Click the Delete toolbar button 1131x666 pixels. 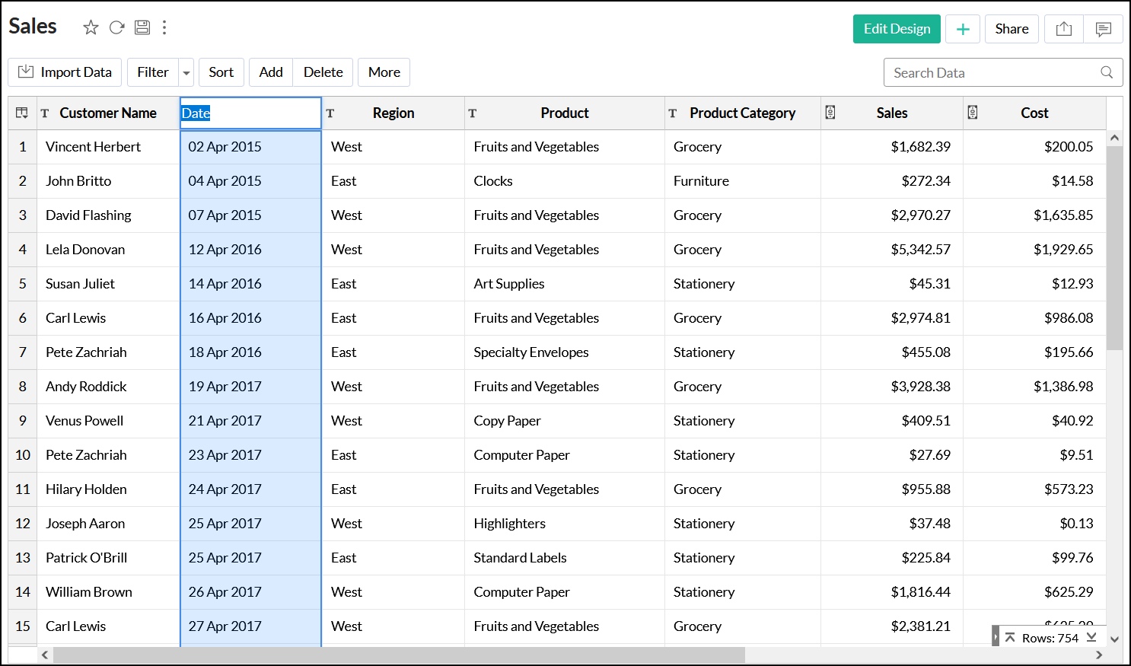pyautogui.click(x=323, y=72)
